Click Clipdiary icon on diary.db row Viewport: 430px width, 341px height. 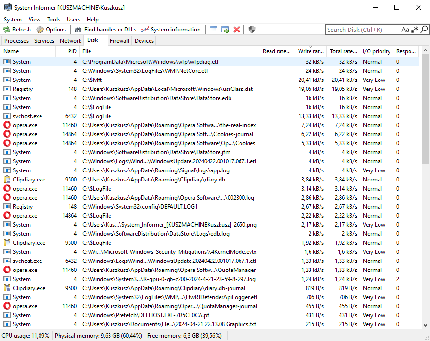pyautogui.click(x=7, y=180)
